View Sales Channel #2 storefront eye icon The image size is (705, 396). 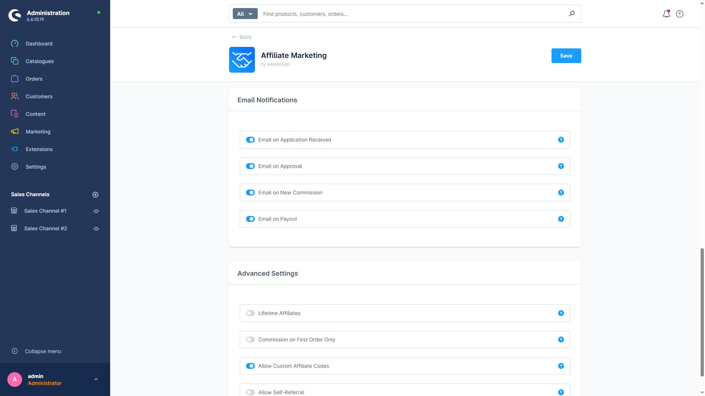coord(96,229)
